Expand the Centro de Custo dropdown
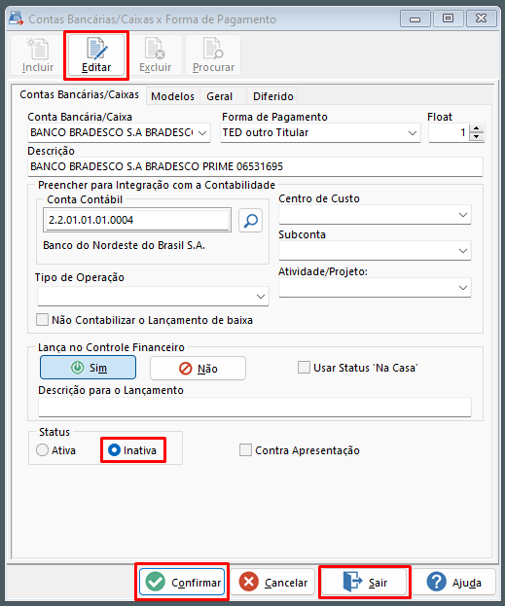 (463, 215)
